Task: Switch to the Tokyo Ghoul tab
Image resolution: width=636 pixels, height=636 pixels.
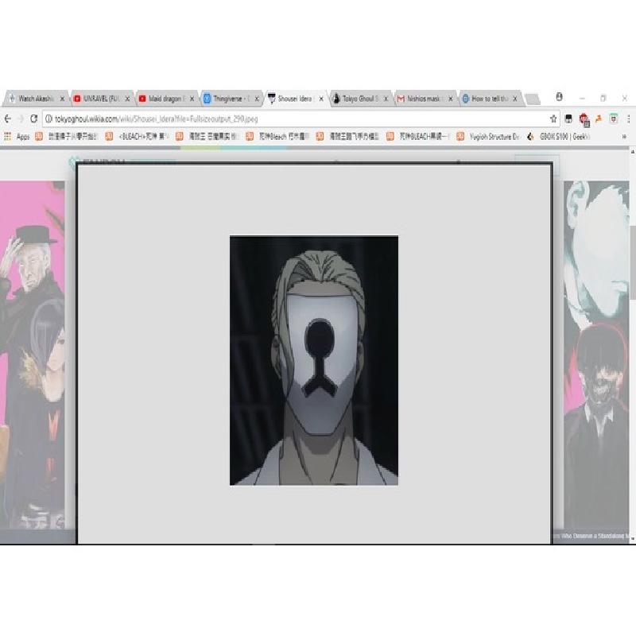Action: pyautogui.click(x=360, y=99)
